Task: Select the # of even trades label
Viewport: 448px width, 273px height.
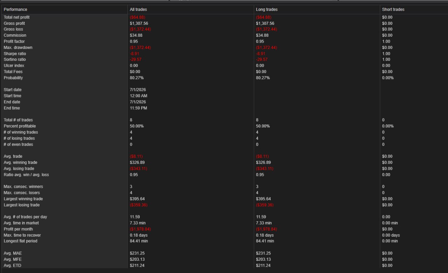Action: [x=19, y=144]
